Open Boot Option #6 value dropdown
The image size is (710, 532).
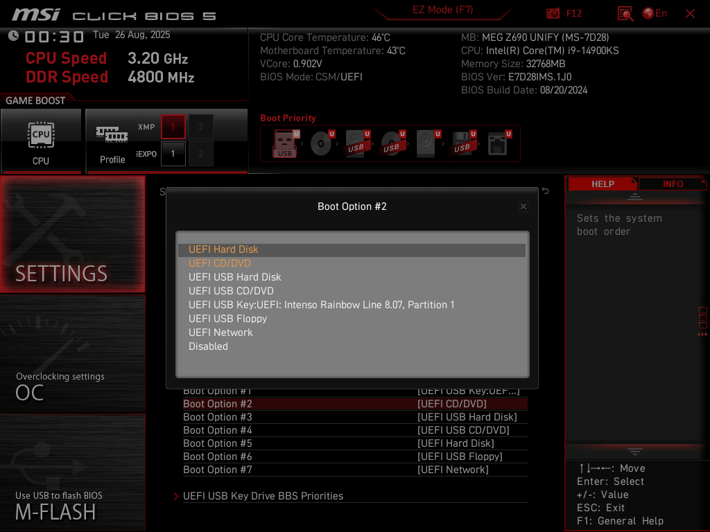460,456
